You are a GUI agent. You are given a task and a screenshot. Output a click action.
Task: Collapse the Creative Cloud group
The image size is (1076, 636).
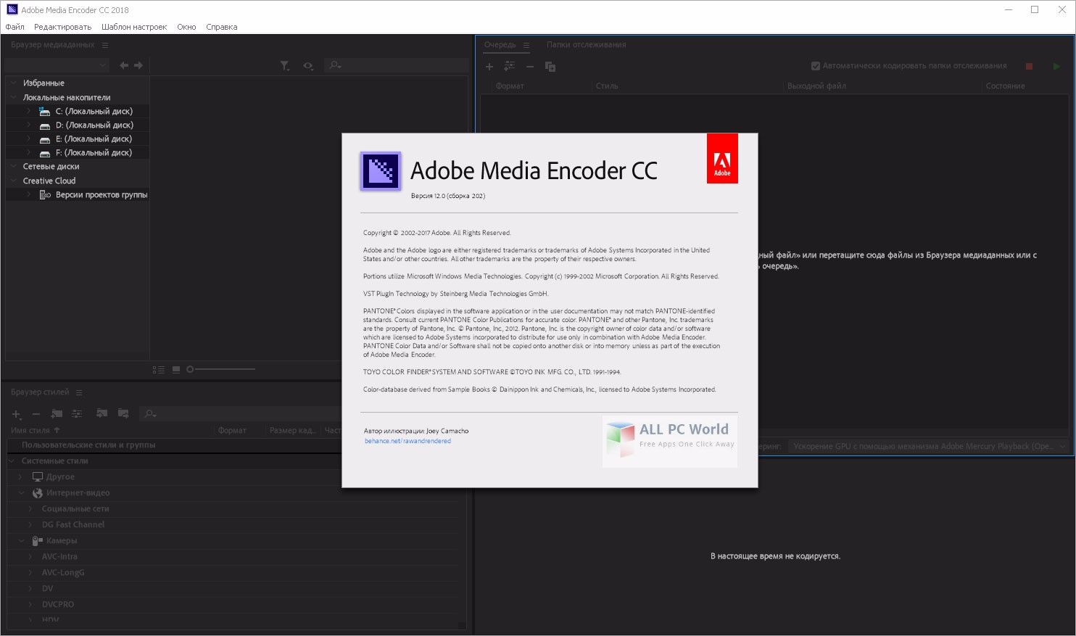(14, 181)
